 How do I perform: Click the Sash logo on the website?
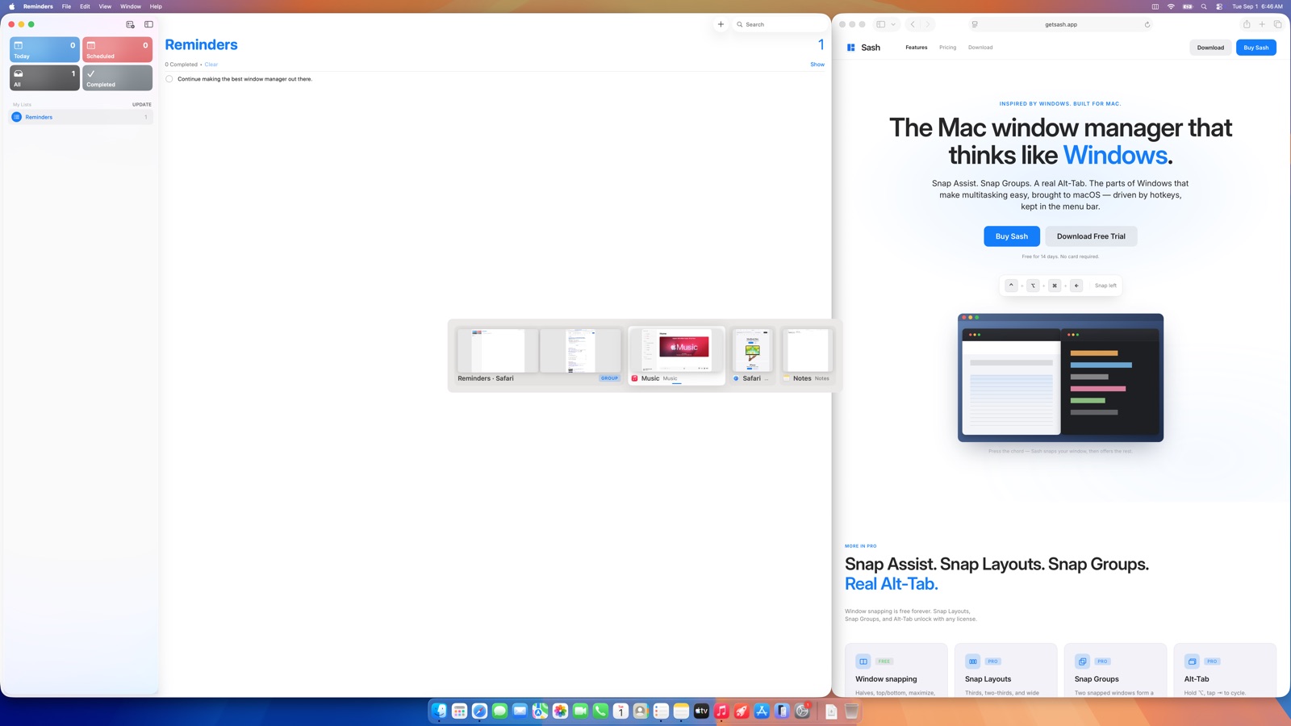863,48
